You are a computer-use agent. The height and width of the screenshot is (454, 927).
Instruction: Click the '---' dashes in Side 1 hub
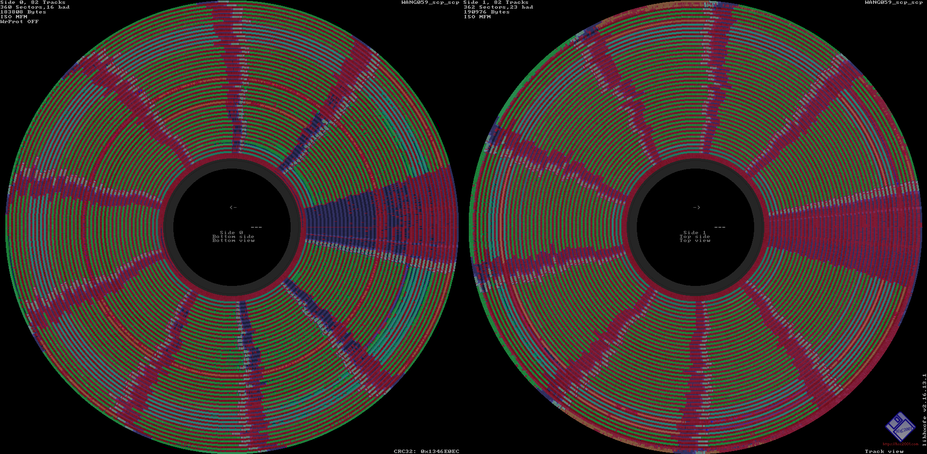(720, 227)
